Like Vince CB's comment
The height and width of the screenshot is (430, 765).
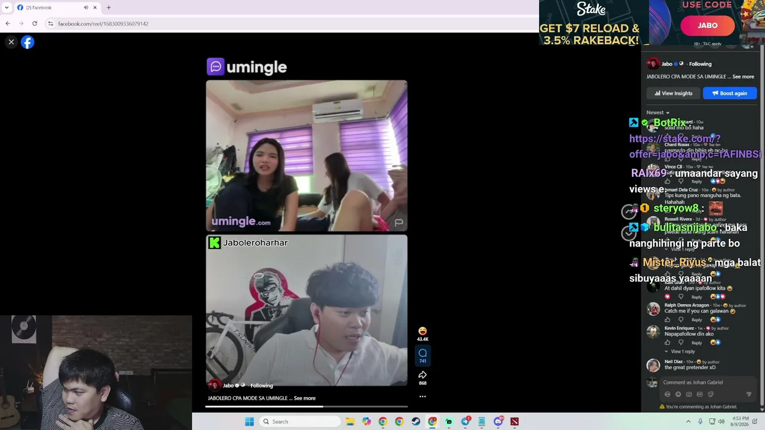click(668, 182)
